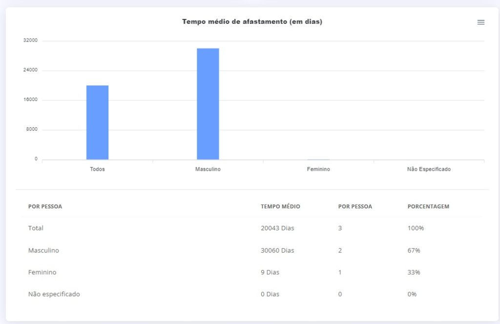Click the count 2 in Masculino row

pyautogui.click(x=340, y=250)
